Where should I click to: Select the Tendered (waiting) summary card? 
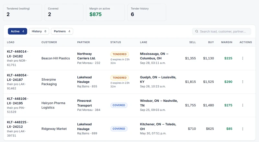pos(22,13)
